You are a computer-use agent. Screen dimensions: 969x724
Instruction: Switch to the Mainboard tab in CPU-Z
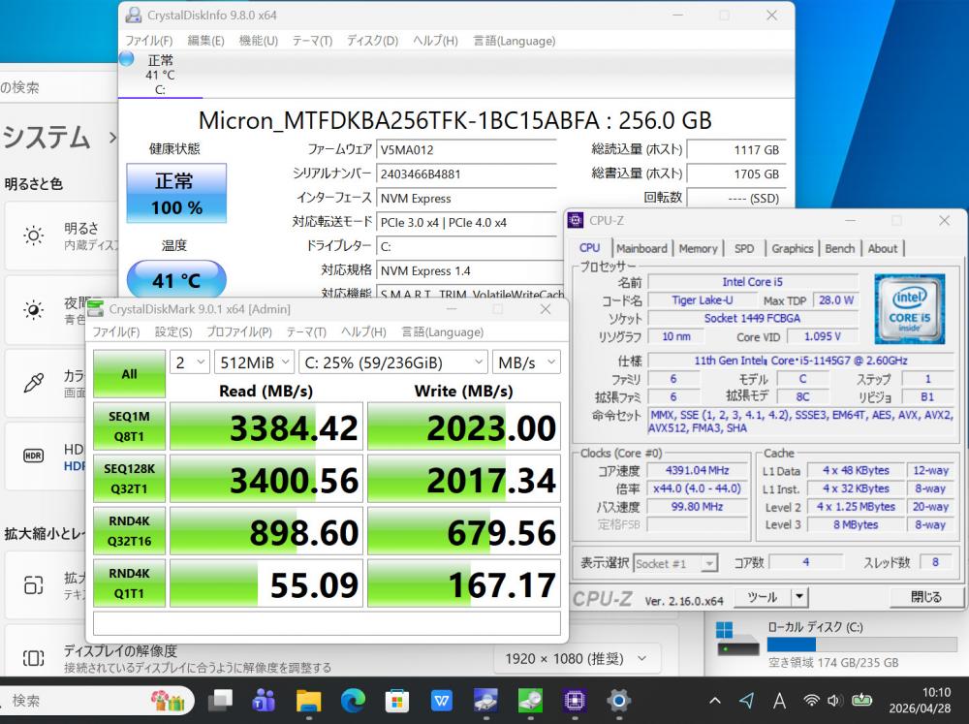[641, 248]
